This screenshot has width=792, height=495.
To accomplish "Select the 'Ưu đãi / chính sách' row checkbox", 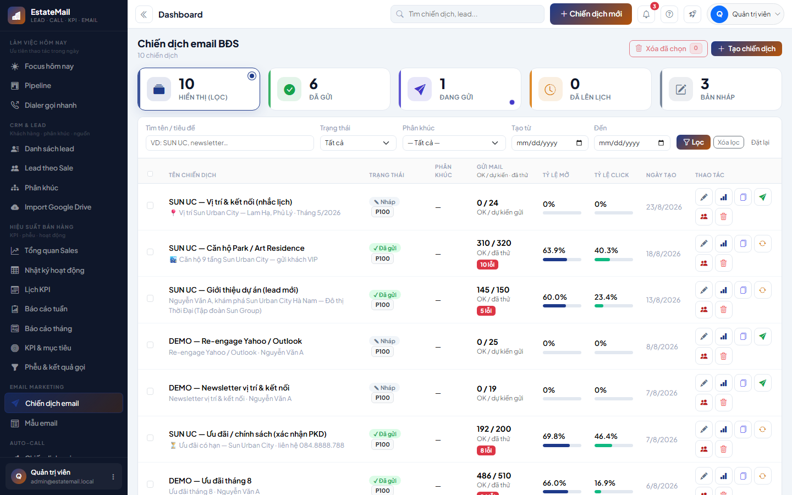I will click(x=150, y=438).
